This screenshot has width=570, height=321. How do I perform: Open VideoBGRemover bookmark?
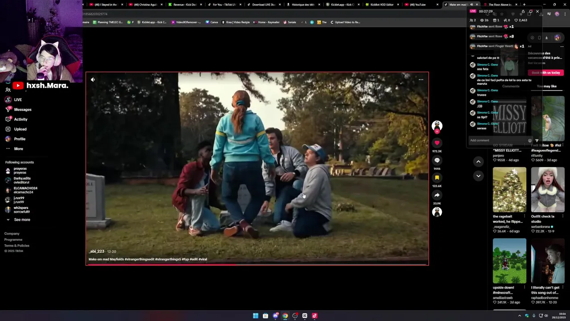(x=186, y=22)
